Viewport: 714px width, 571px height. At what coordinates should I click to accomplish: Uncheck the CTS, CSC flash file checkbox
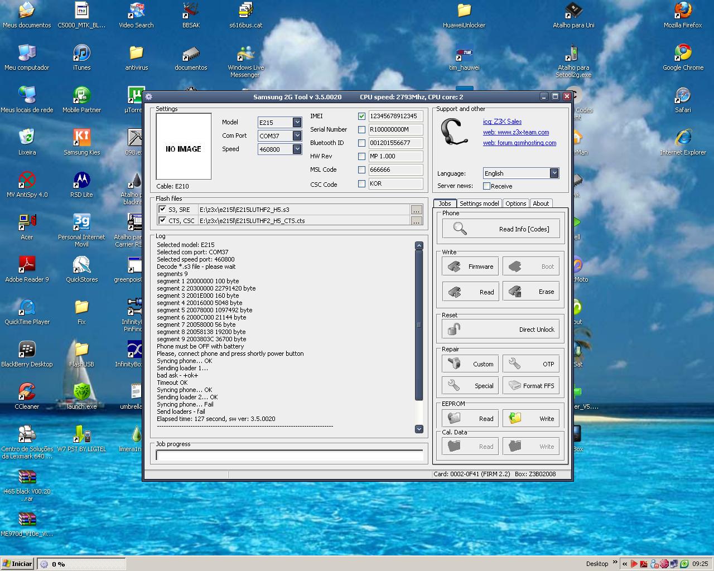[x=162, y=220]
